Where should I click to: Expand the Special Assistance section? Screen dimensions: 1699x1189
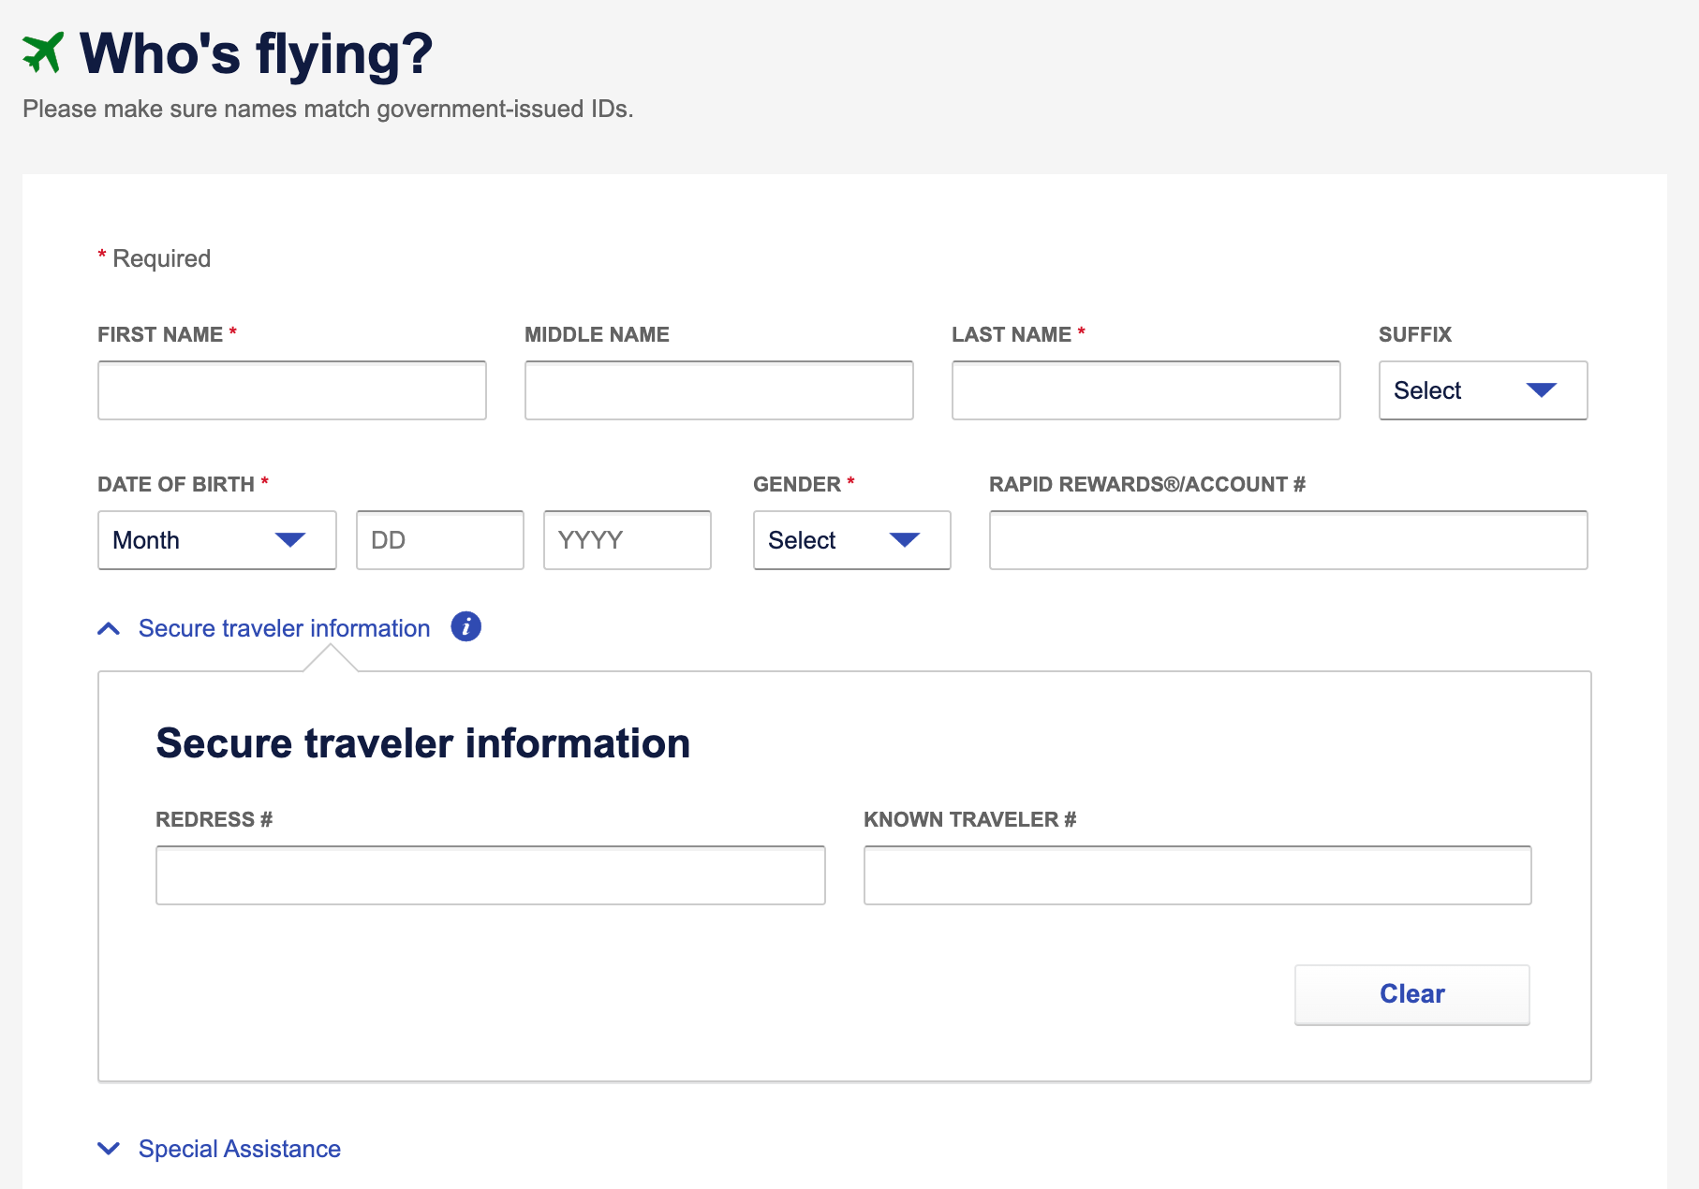(239, 1149)
